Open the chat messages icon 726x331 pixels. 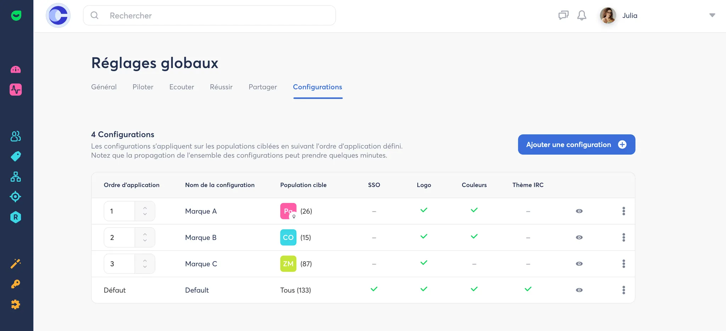point(563,15)
